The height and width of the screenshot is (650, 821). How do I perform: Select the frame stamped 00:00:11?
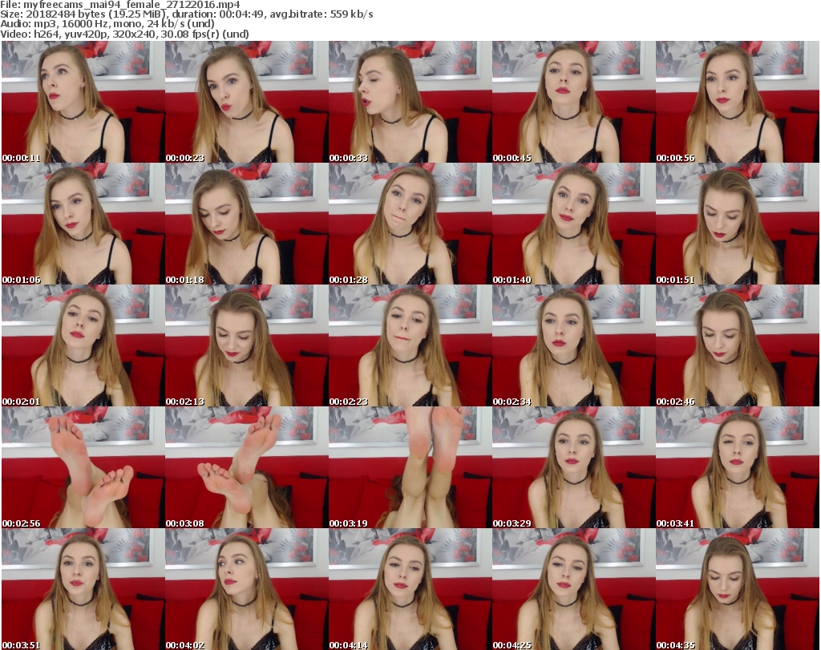click(83, 102)
